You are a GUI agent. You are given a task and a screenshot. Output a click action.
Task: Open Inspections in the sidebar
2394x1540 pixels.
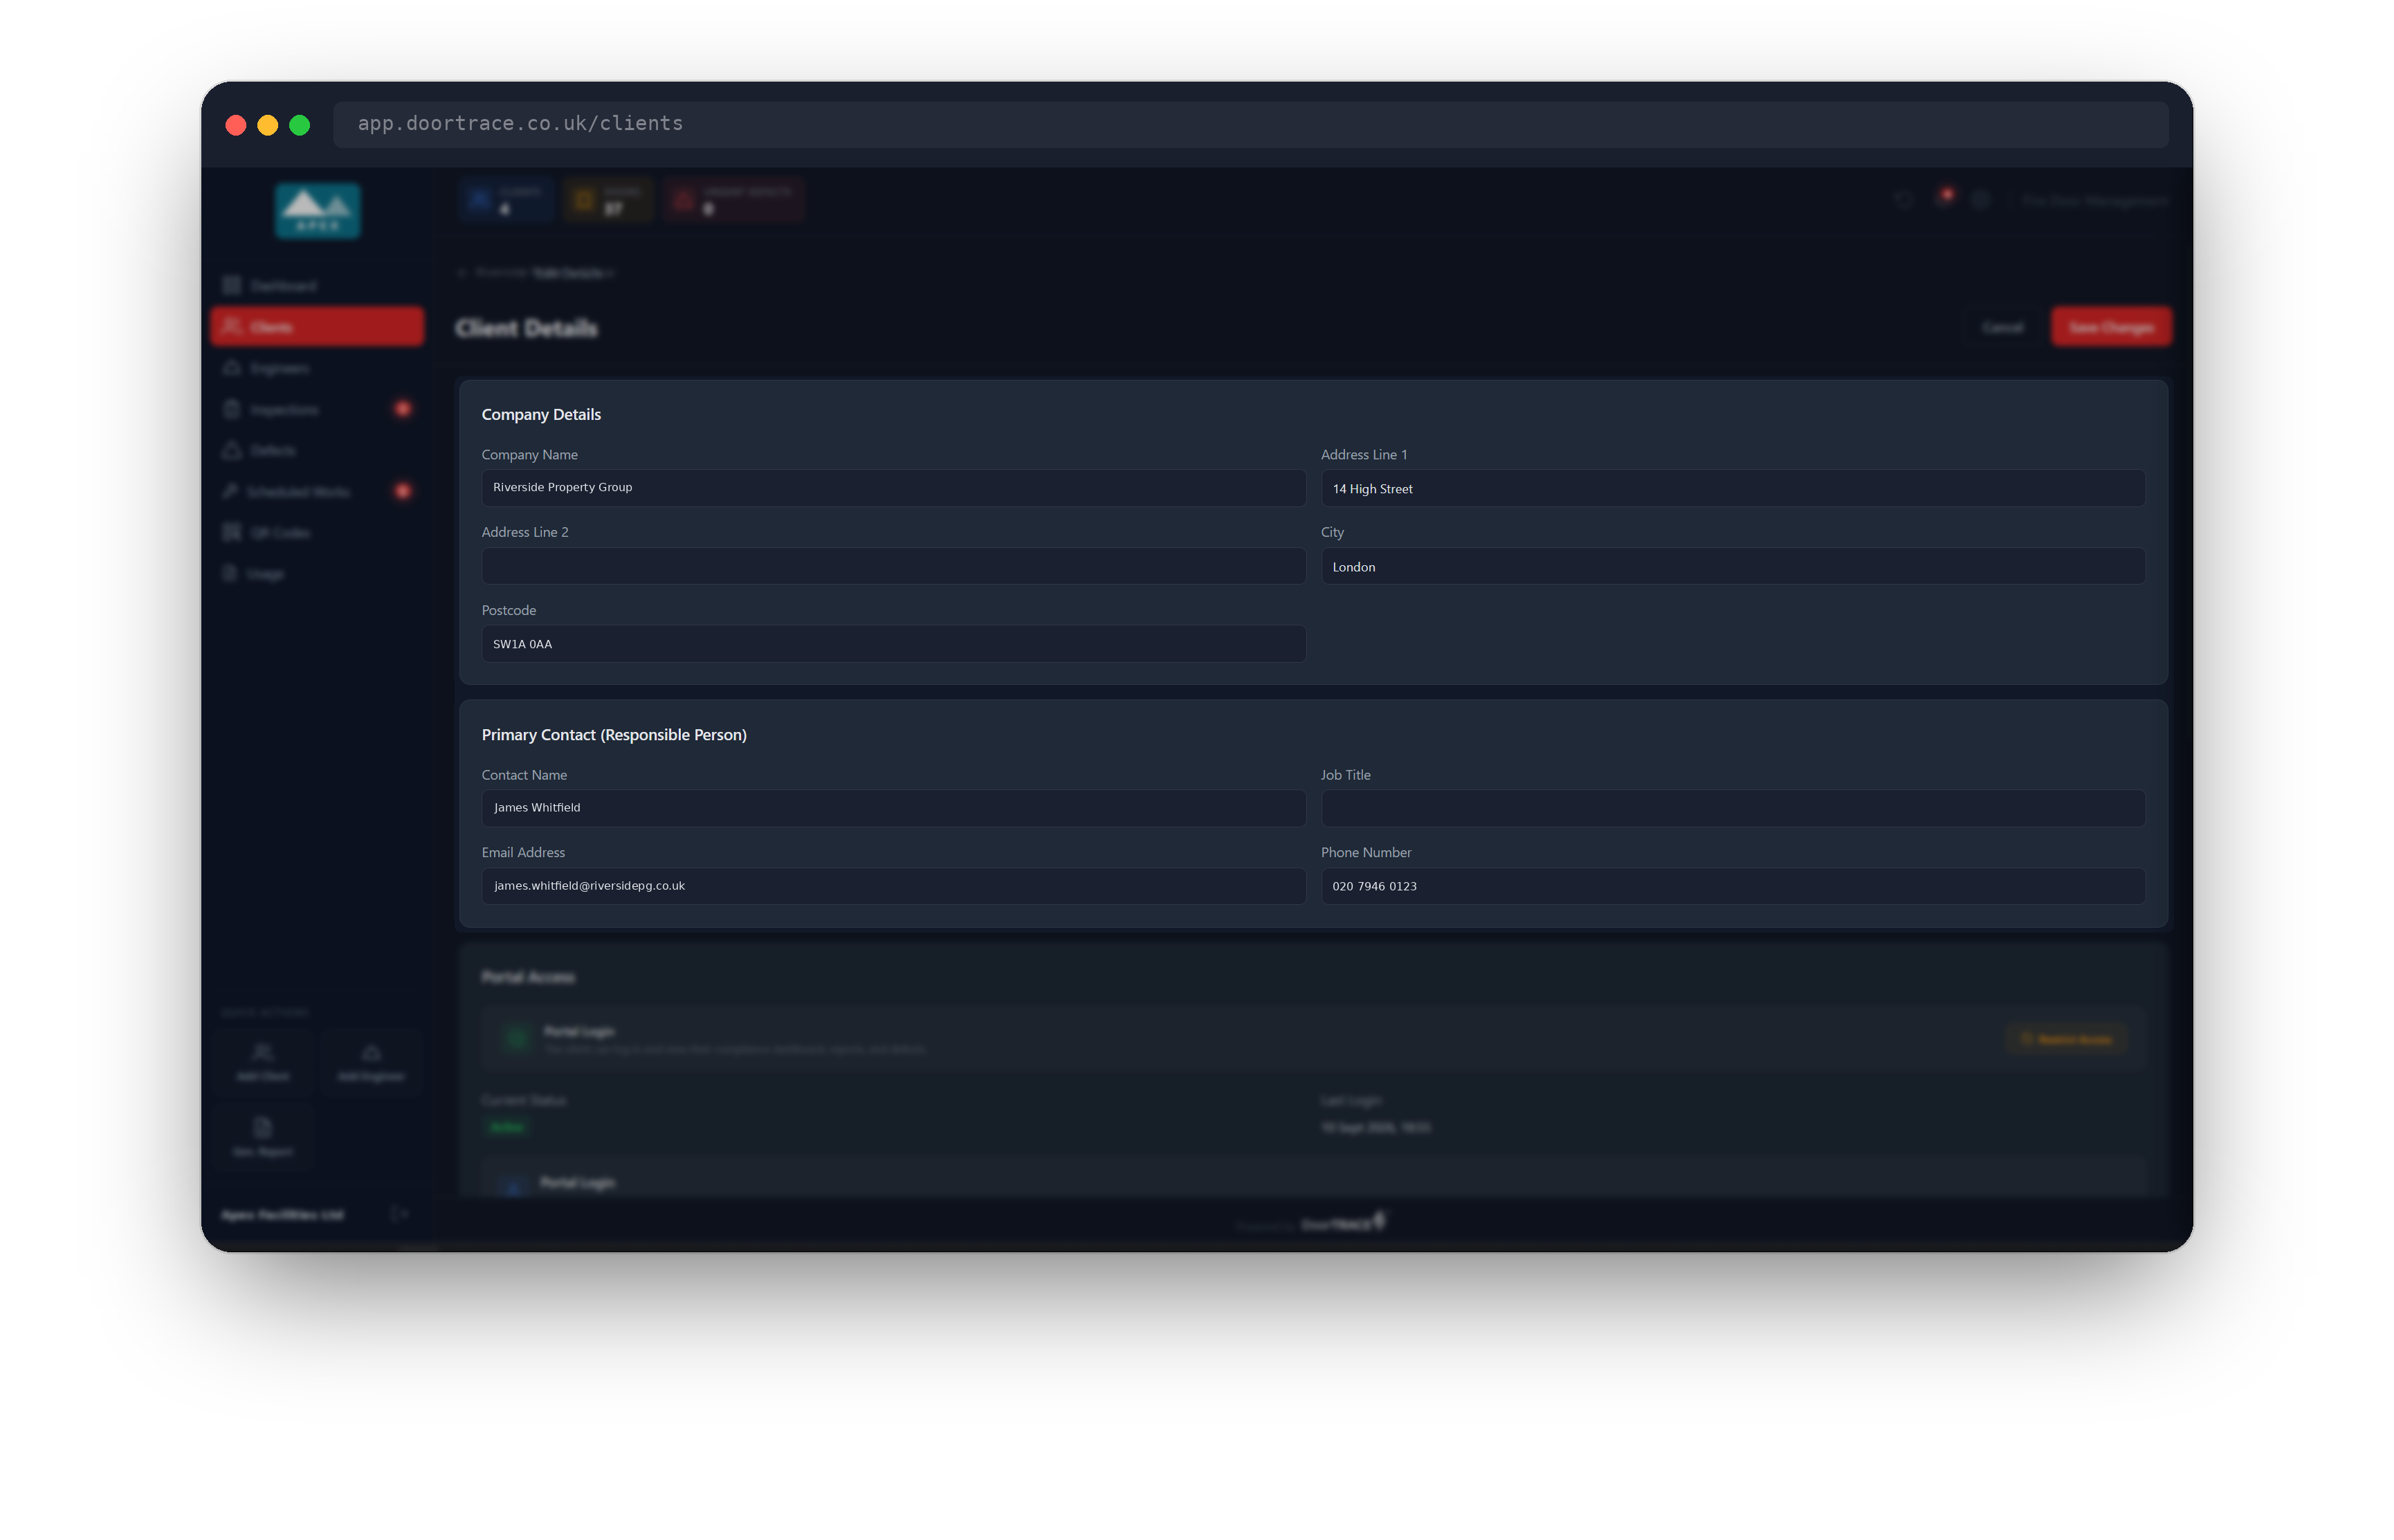click(x=317, y=410)
